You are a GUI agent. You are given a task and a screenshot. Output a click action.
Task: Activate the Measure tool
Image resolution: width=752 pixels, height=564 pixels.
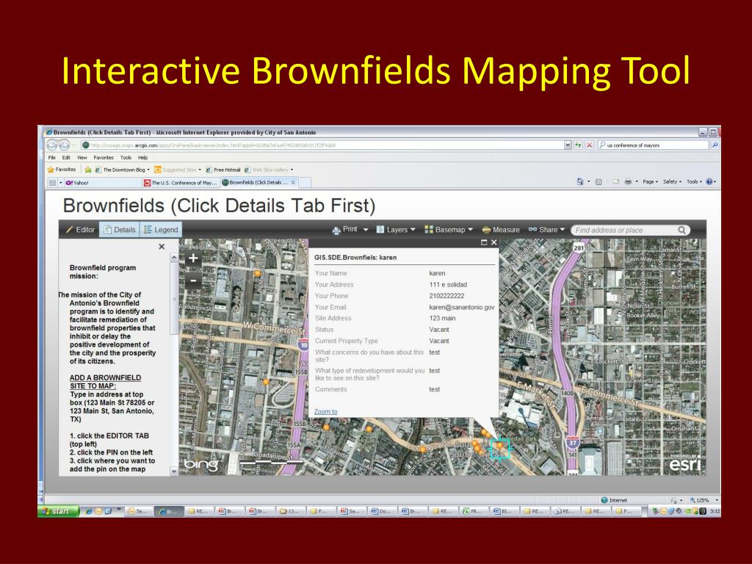tap(501, 230)
